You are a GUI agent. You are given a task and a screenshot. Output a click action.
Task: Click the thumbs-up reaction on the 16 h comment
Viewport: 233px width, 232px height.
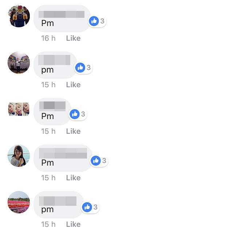pyautogui.click(x=97, y=21)
